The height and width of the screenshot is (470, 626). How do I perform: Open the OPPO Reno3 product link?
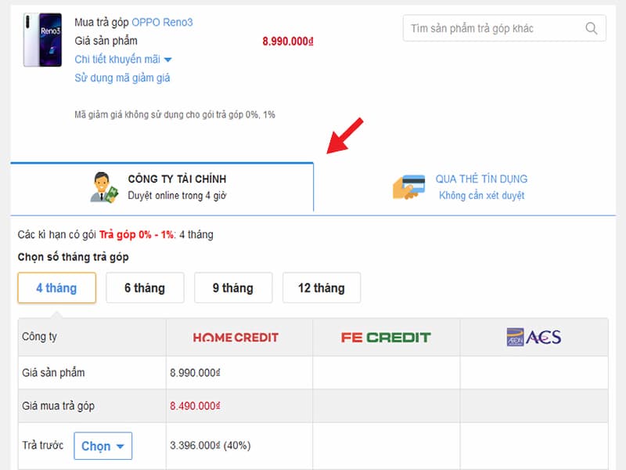click(162, 22)
